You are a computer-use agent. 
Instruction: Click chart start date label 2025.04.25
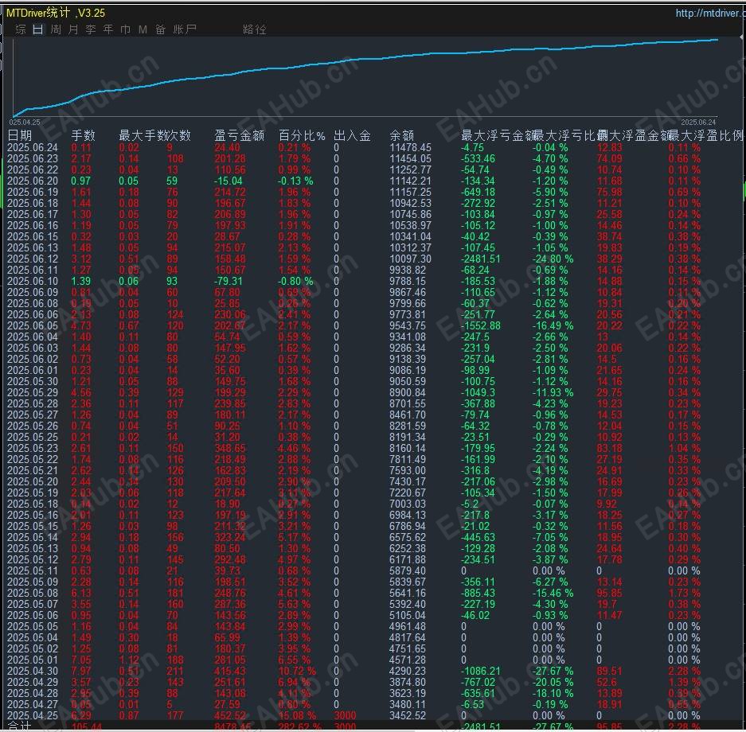click(x=25, y=123)
